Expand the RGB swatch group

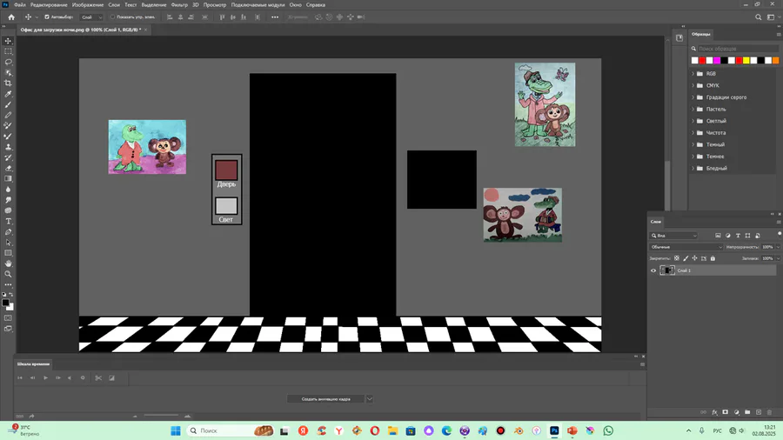tap(693, 74)
